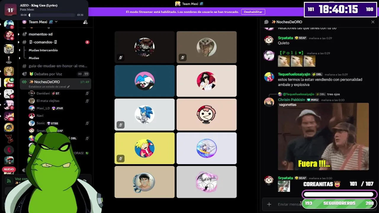Click muted mic icon on top-left dark tile
Screen dimensions: 379x213
(121, 58)
